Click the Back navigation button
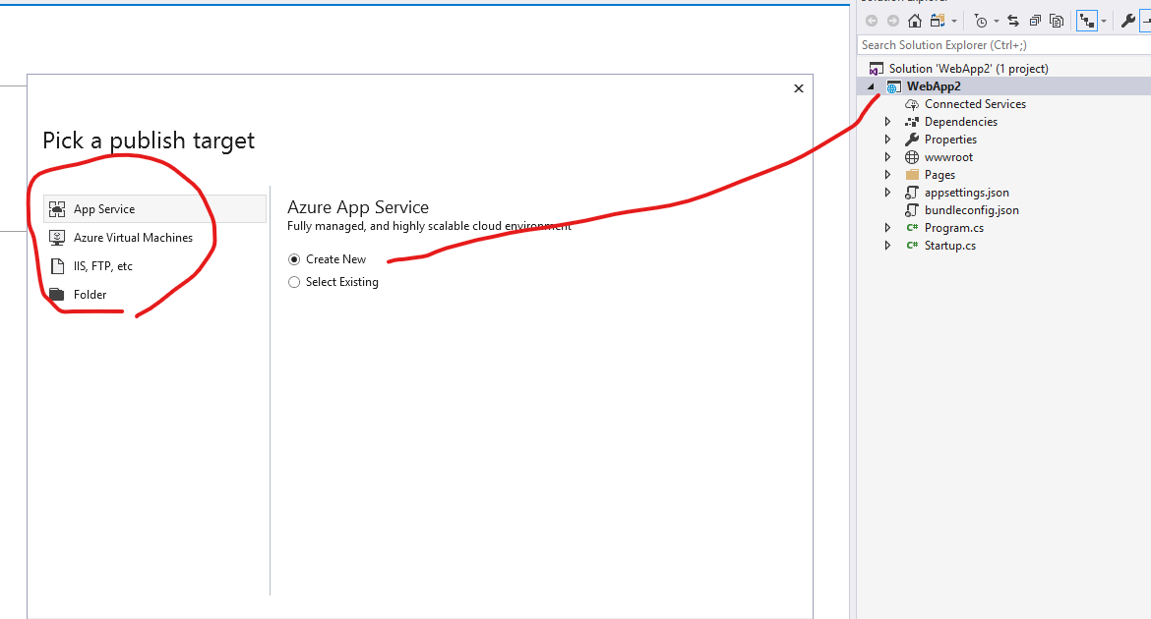The height and width of the screenshot is (619, 1151). 871,21
